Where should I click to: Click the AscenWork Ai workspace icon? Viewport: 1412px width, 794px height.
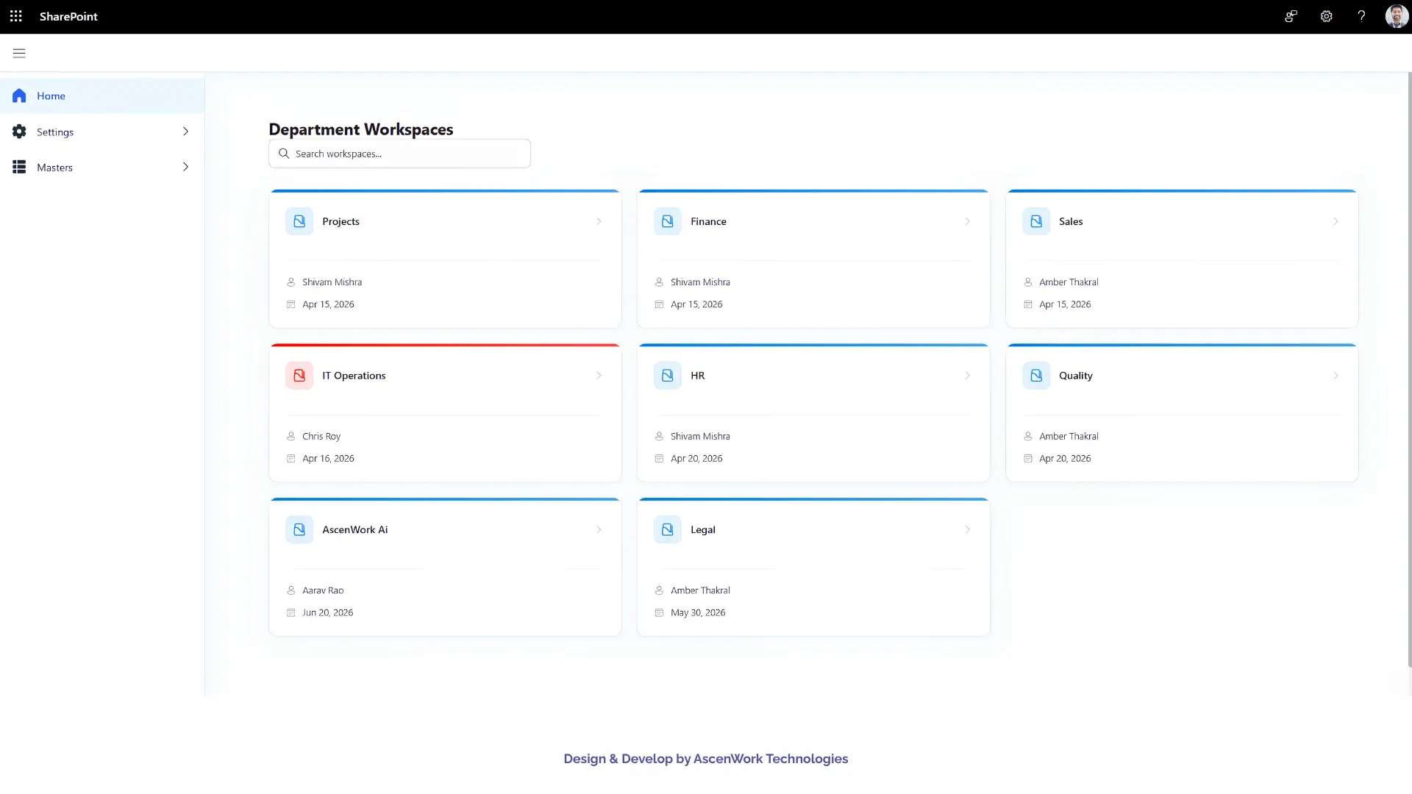(x=299, y=529)
